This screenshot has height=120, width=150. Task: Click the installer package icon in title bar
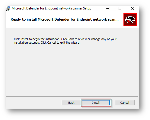[x=8, y=8]
